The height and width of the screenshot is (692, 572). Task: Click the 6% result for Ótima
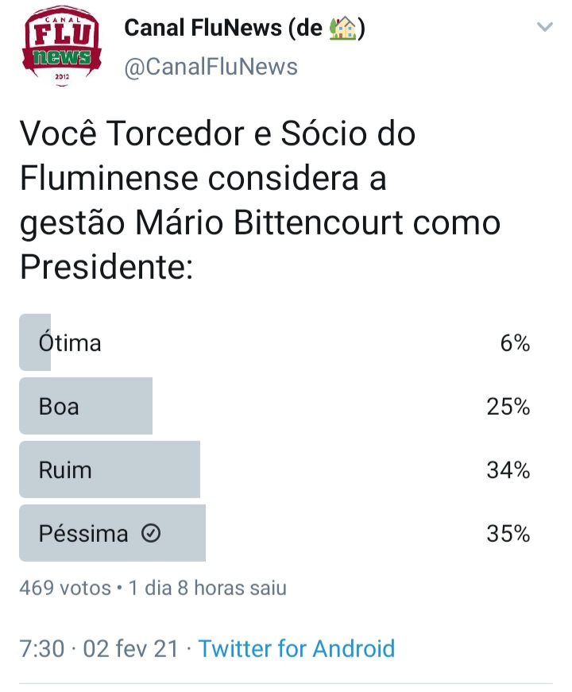click(515, 343)
